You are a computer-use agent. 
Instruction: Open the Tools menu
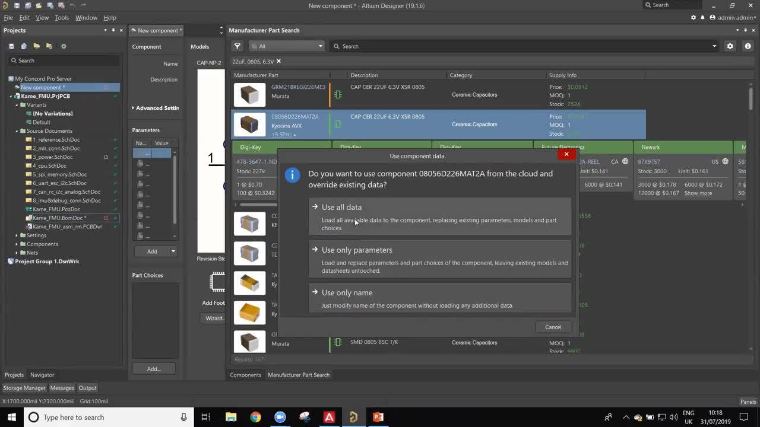click(x=62, y=17)
